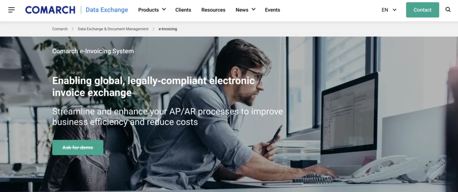Open Data Exchange & Document Management breadcrumb
Image resolution: width=458 pixels, height=192 pixels.
click(113, 29)
